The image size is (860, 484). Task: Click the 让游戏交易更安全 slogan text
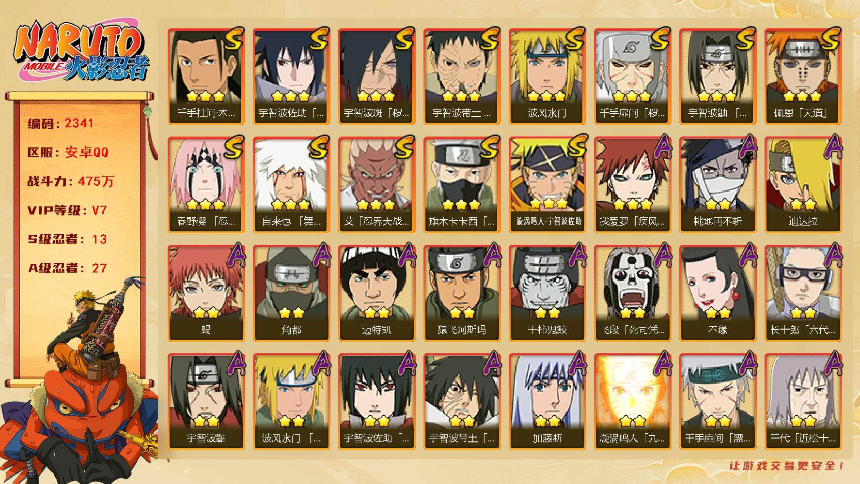787,466
